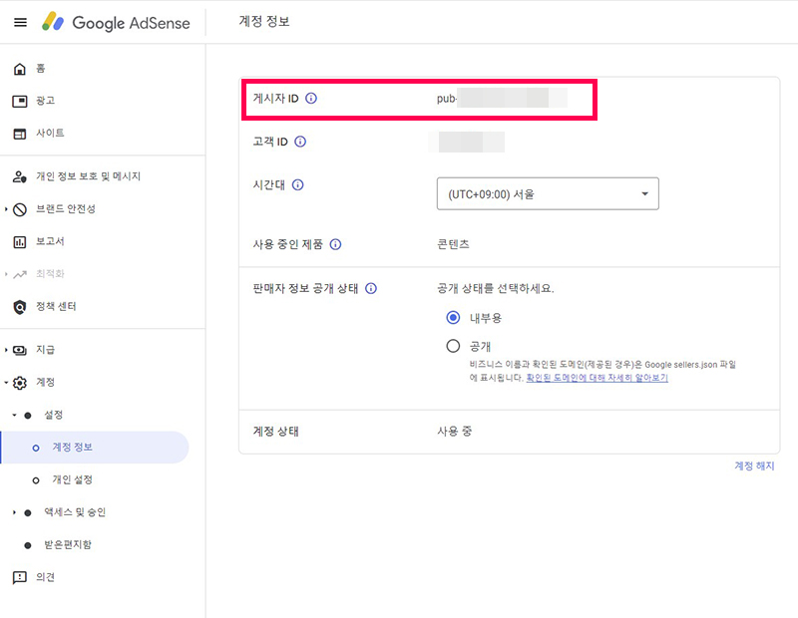The height and width of the screenshot is (618, 798).
Task: Click the Google AdSense logo
Action: tap(116, 22)
